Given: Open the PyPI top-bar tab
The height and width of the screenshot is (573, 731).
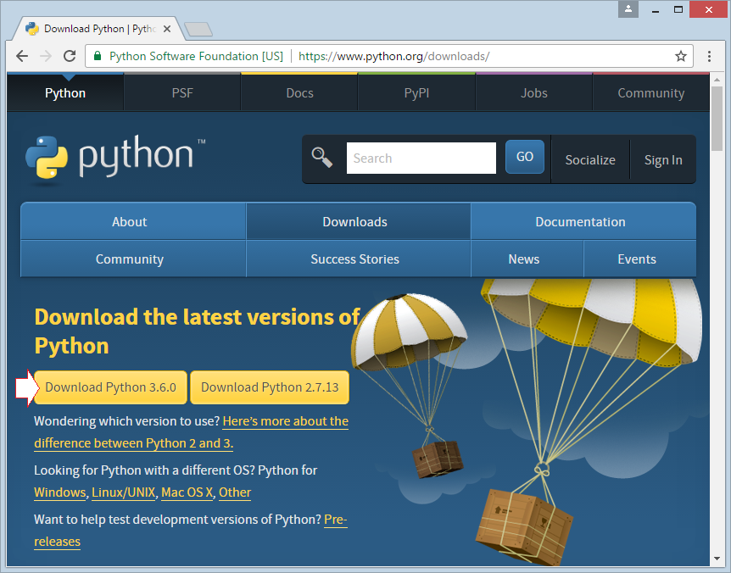Looking at the screenshot, I should click(x=416, y=92).
